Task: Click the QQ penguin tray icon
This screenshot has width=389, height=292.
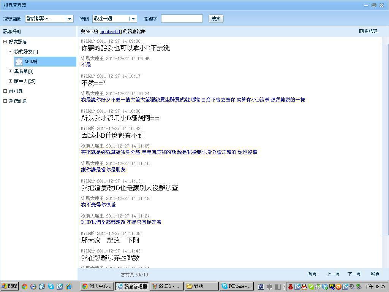Action: 304,287
